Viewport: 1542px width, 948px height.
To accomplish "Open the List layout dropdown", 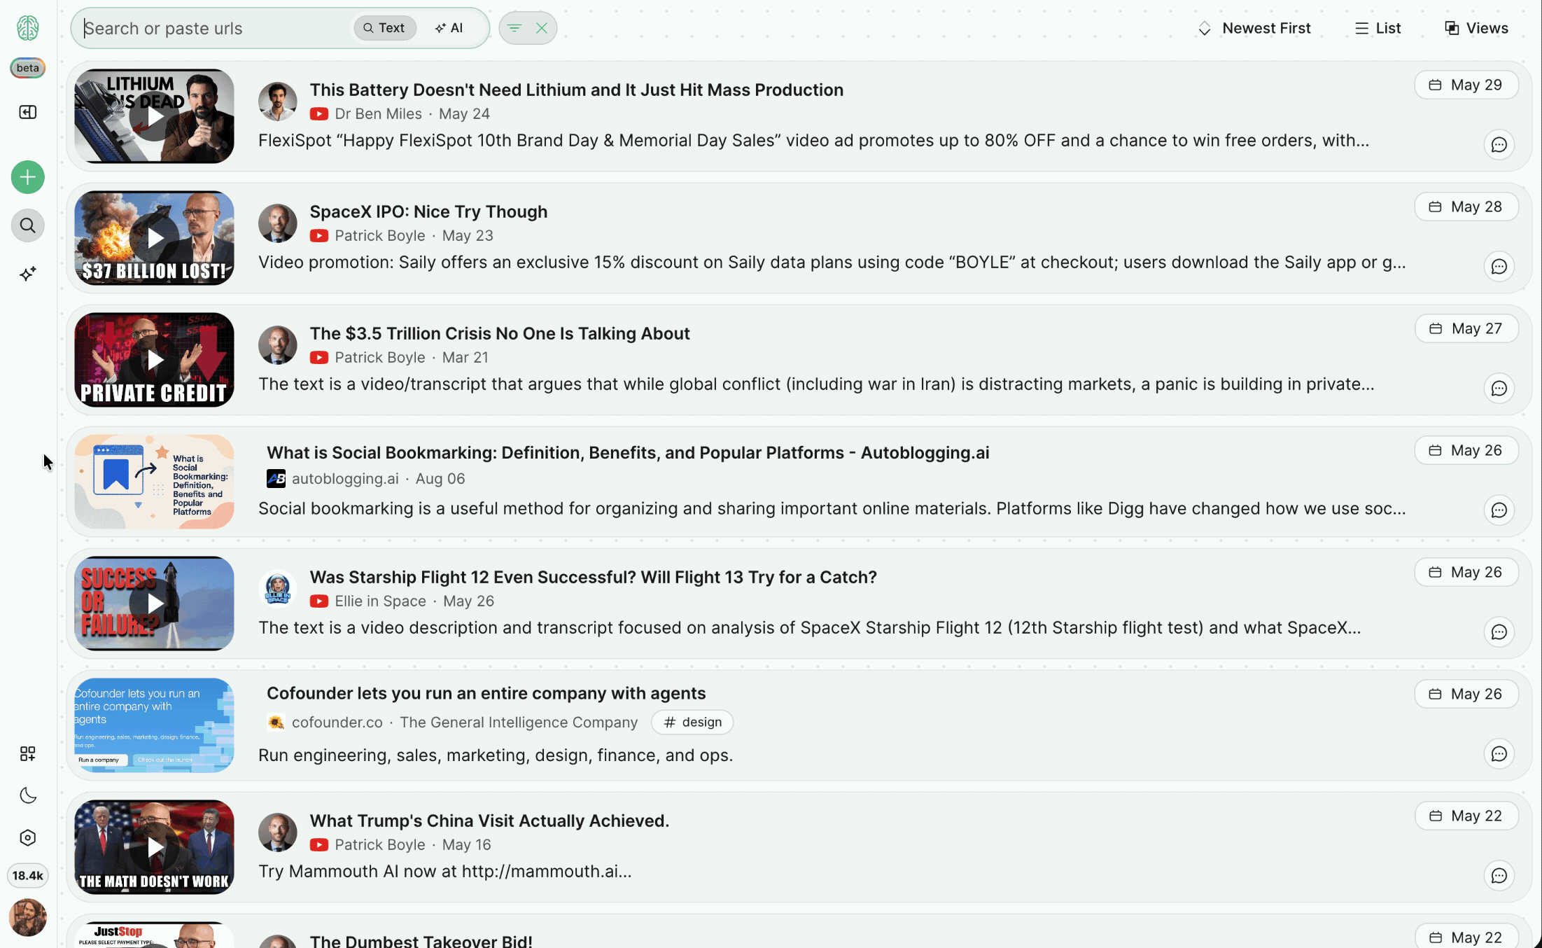I will coord(1378,28).
